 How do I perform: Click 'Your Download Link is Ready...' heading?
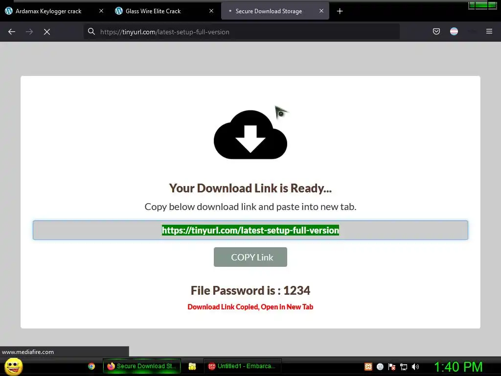point(250,188)
